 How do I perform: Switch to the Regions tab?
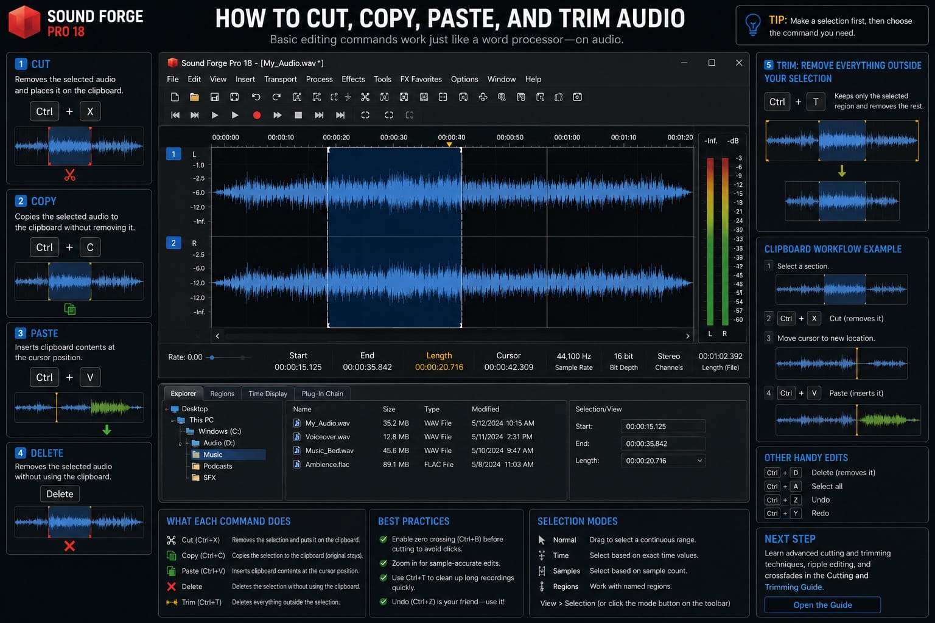[x=222, y=394]
